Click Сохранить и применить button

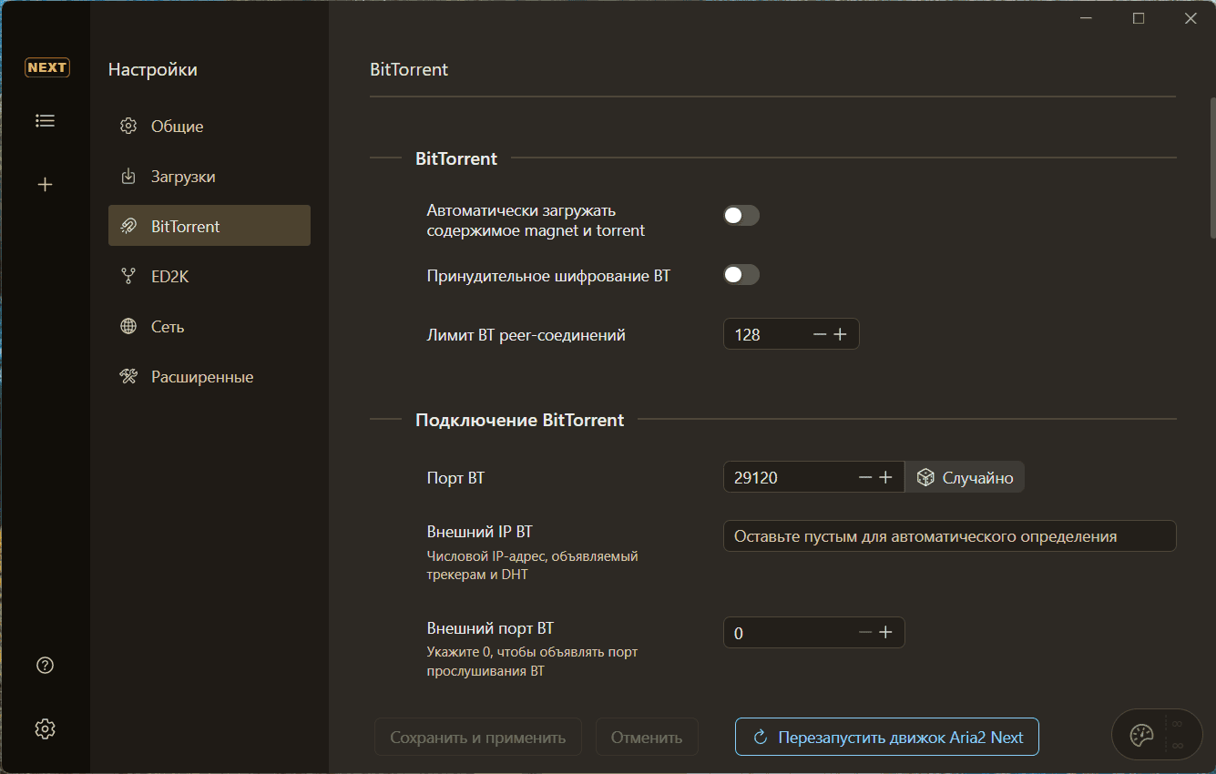[478, 738]
